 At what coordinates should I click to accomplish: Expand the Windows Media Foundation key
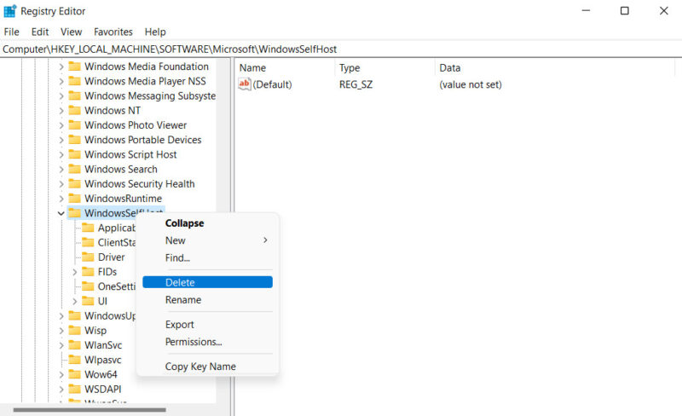[61, 66]
